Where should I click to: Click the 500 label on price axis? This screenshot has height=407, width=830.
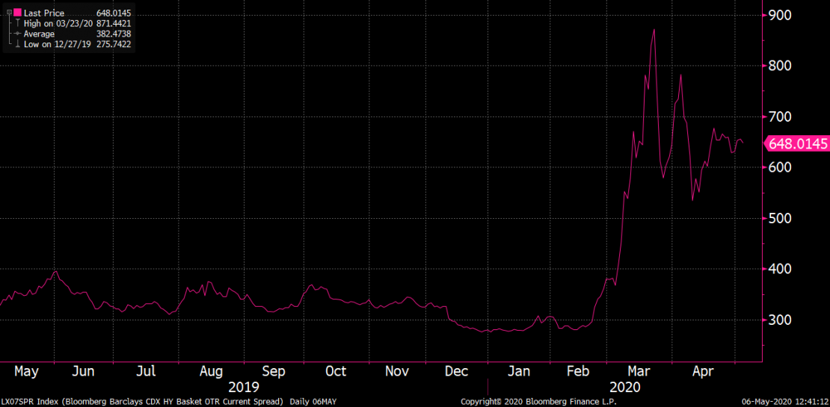[x=781, y=218]
